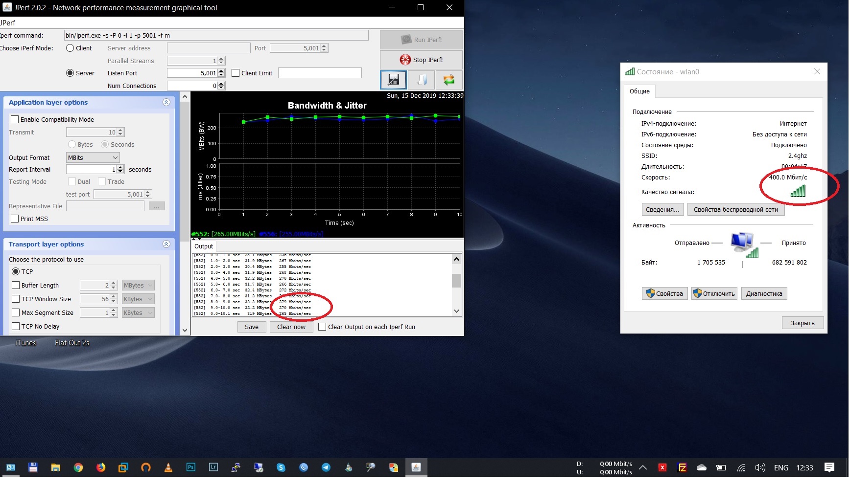Select the Server mode radio button

point(70,73)
